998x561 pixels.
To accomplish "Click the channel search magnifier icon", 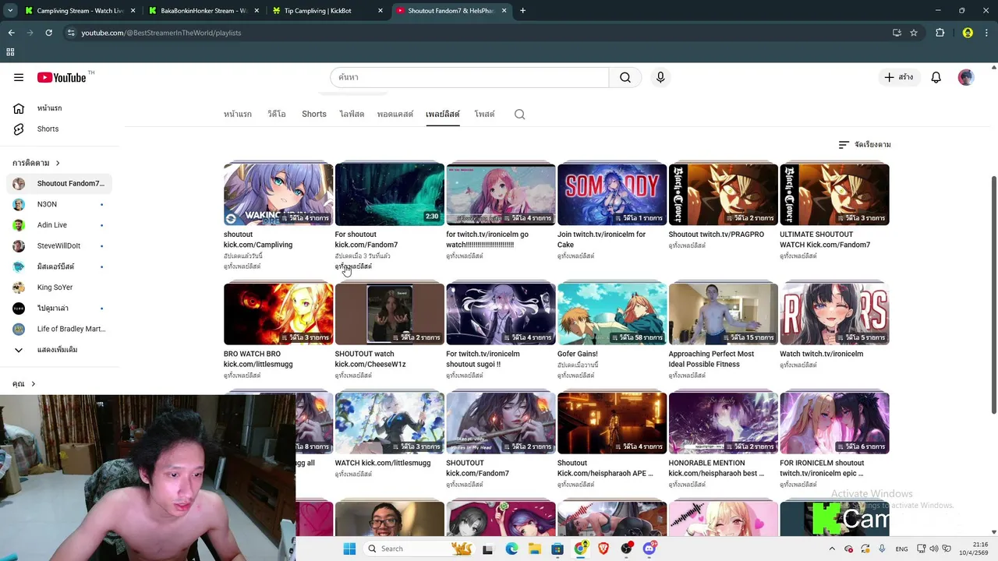I will pos(519,115).
